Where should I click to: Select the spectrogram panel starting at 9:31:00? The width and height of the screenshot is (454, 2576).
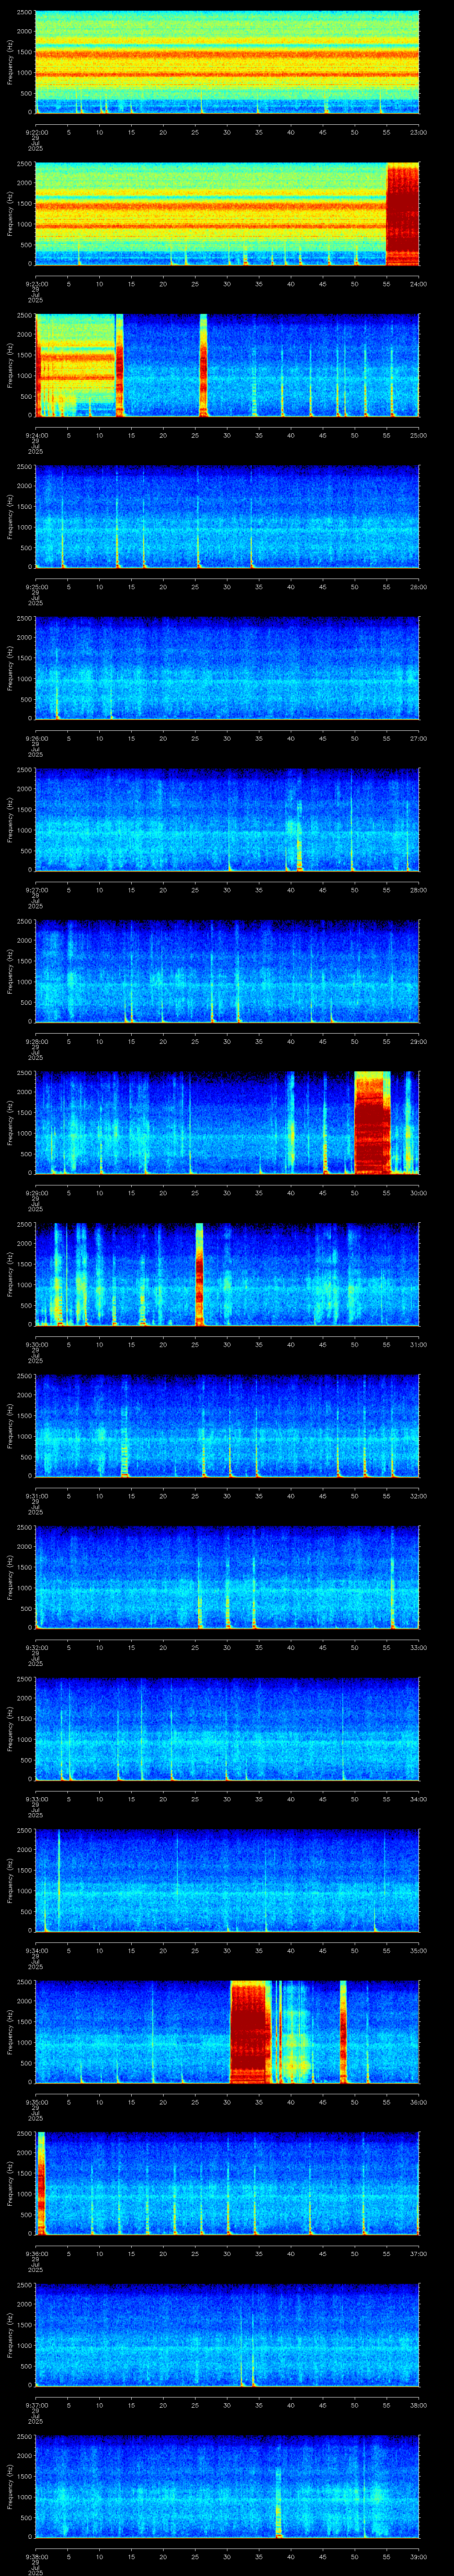227,1426
